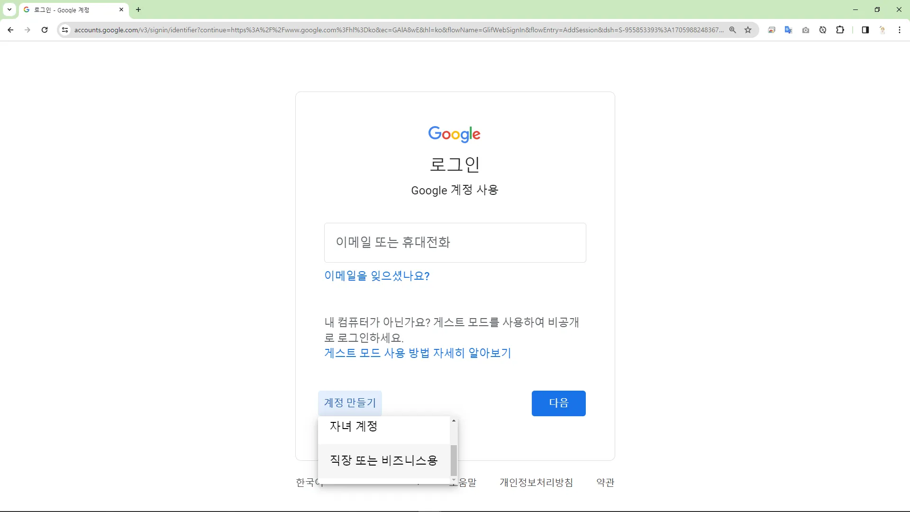Click the Chrome profile avatar
The height and width of the screenshot is (512, 910).
coord(883,30)
